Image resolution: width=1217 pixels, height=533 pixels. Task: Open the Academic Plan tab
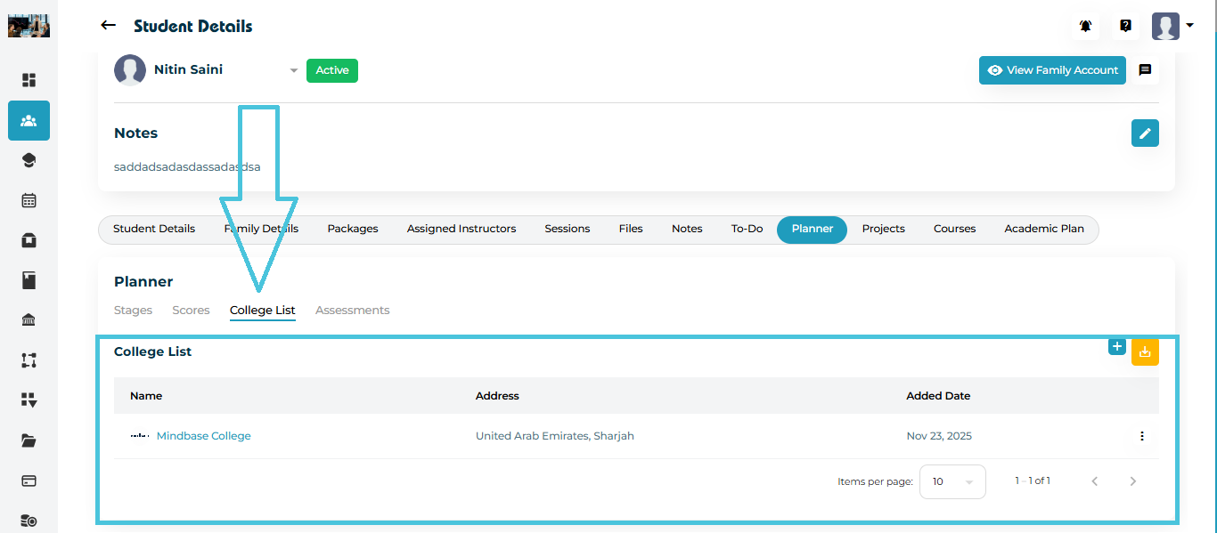pyautogui.click(x=1043, y=229)
